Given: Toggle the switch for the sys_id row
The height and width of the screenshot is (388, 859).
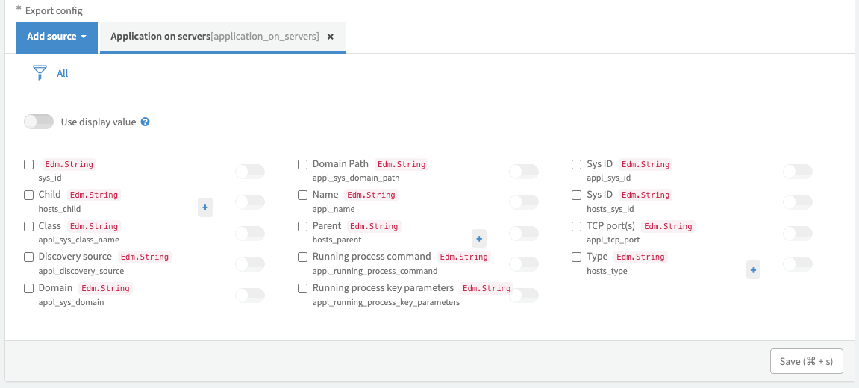Looking at the screenshot, I should click(250, 172).
